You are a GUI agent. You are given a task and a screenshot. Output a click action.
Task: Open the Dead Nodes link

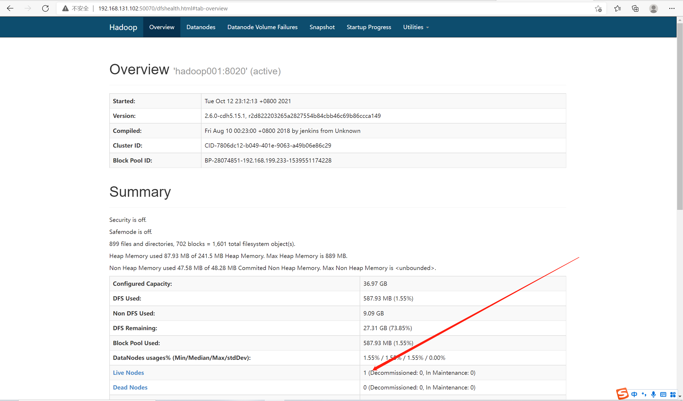[x=130, y=387]
